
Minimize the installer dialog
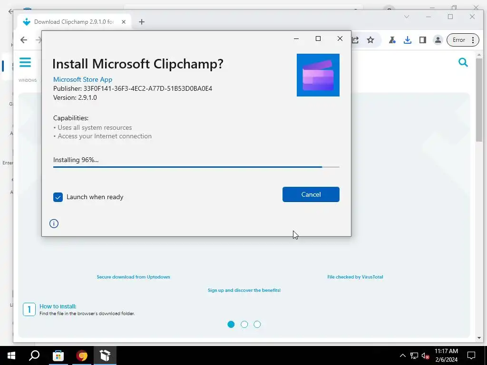point(296,38)
